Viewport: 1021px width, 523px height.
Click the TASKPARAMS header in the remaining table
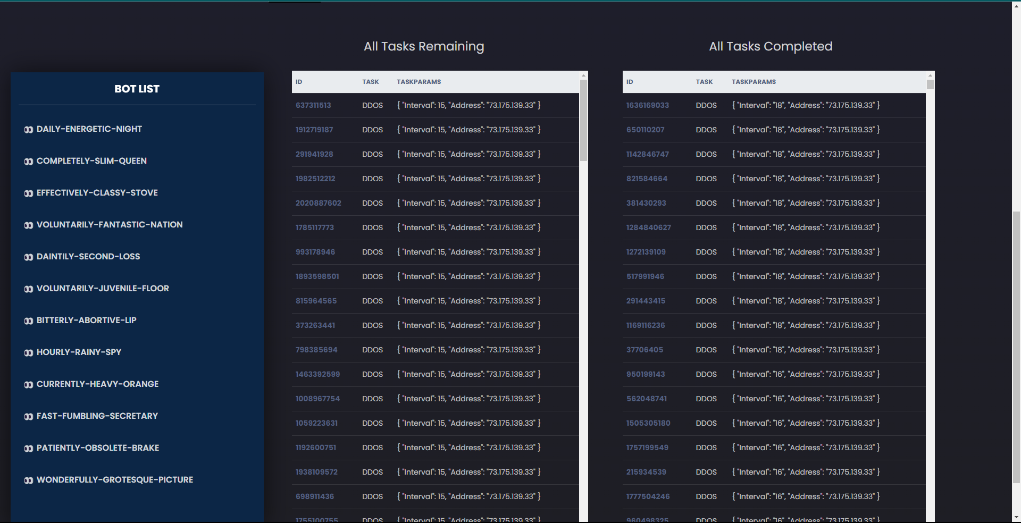pos(419,82)
